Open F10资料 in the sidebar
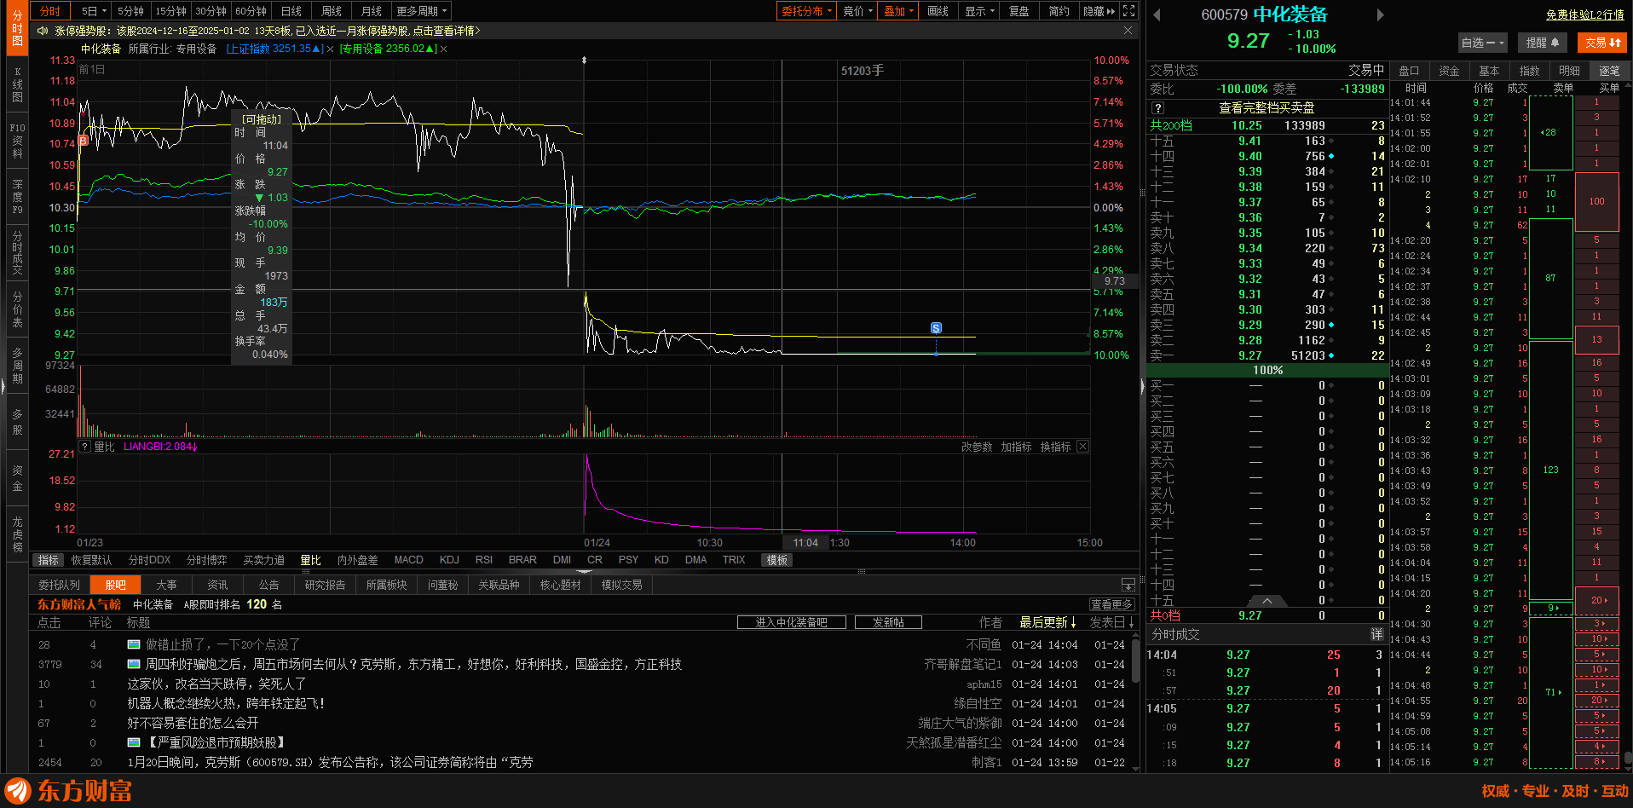Image resolution: width=1633 pixels, height=808 pixels. (17, 141)
